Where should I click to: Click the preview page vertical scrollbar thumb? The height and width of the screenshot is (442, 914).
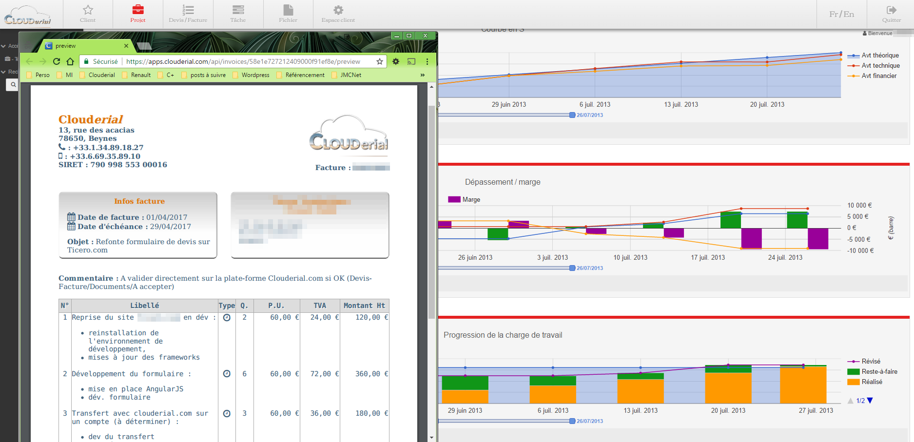[431, 212]
